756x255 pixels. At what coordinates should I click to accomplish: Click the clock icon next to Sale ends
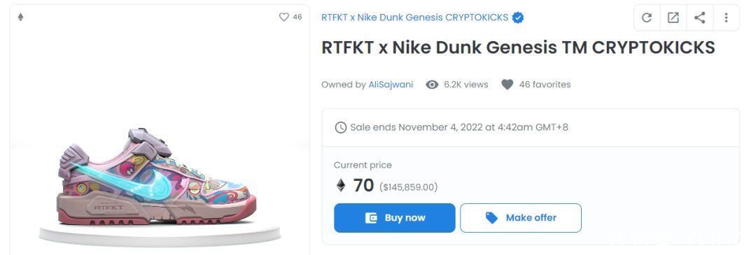(x=341, y=127)
